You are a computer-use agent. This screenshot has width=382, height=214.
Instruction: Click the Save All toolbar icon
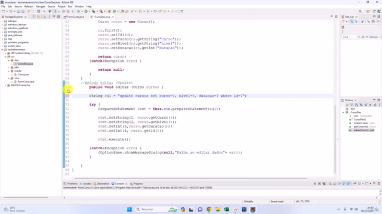click(23, 11)
